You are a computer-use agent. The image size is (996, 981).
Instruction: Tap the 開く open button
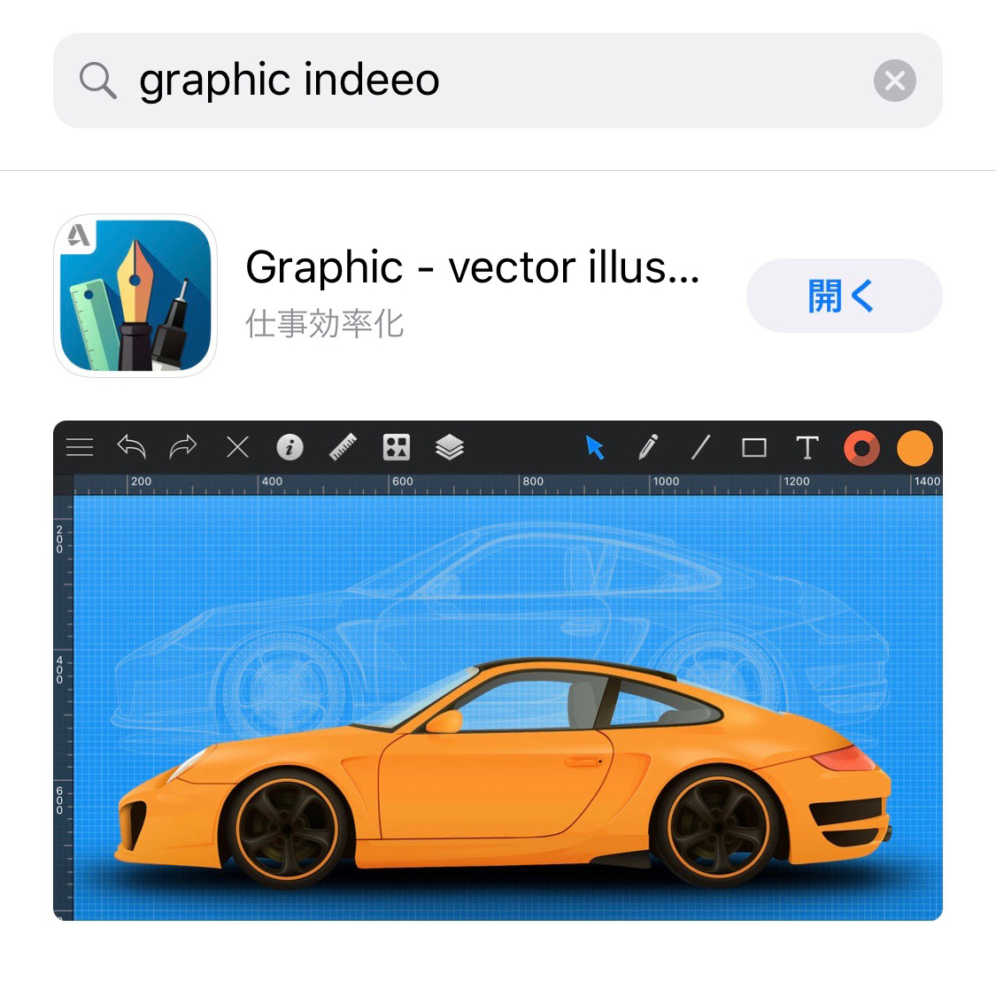[845, 296]
